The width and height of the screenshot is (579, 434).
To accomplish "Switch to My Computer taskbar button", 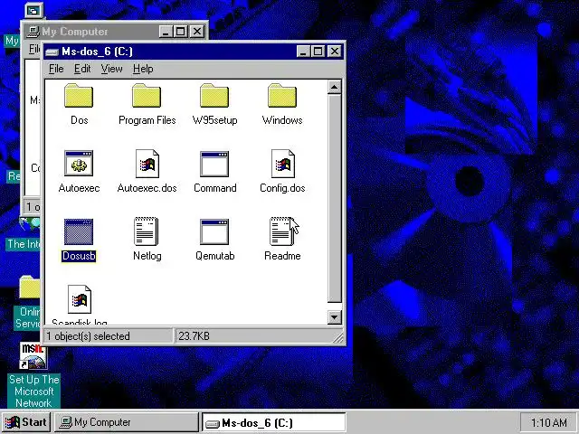I will coord(127,422).
